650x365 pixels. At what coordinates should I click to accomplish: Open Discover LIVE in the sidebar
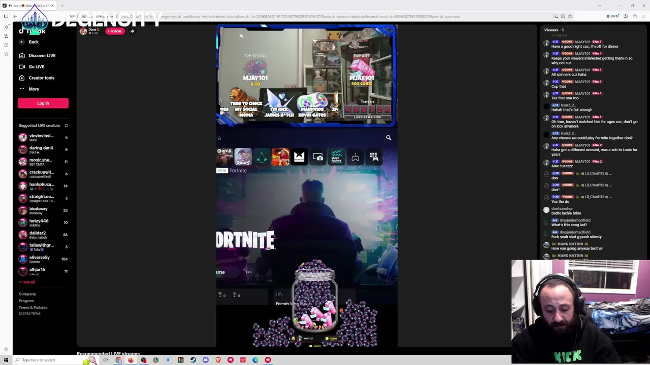[37, 56]
